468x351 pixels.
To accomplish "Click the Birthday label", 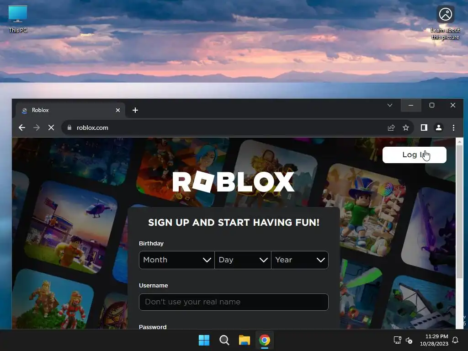I will point(151,243).
